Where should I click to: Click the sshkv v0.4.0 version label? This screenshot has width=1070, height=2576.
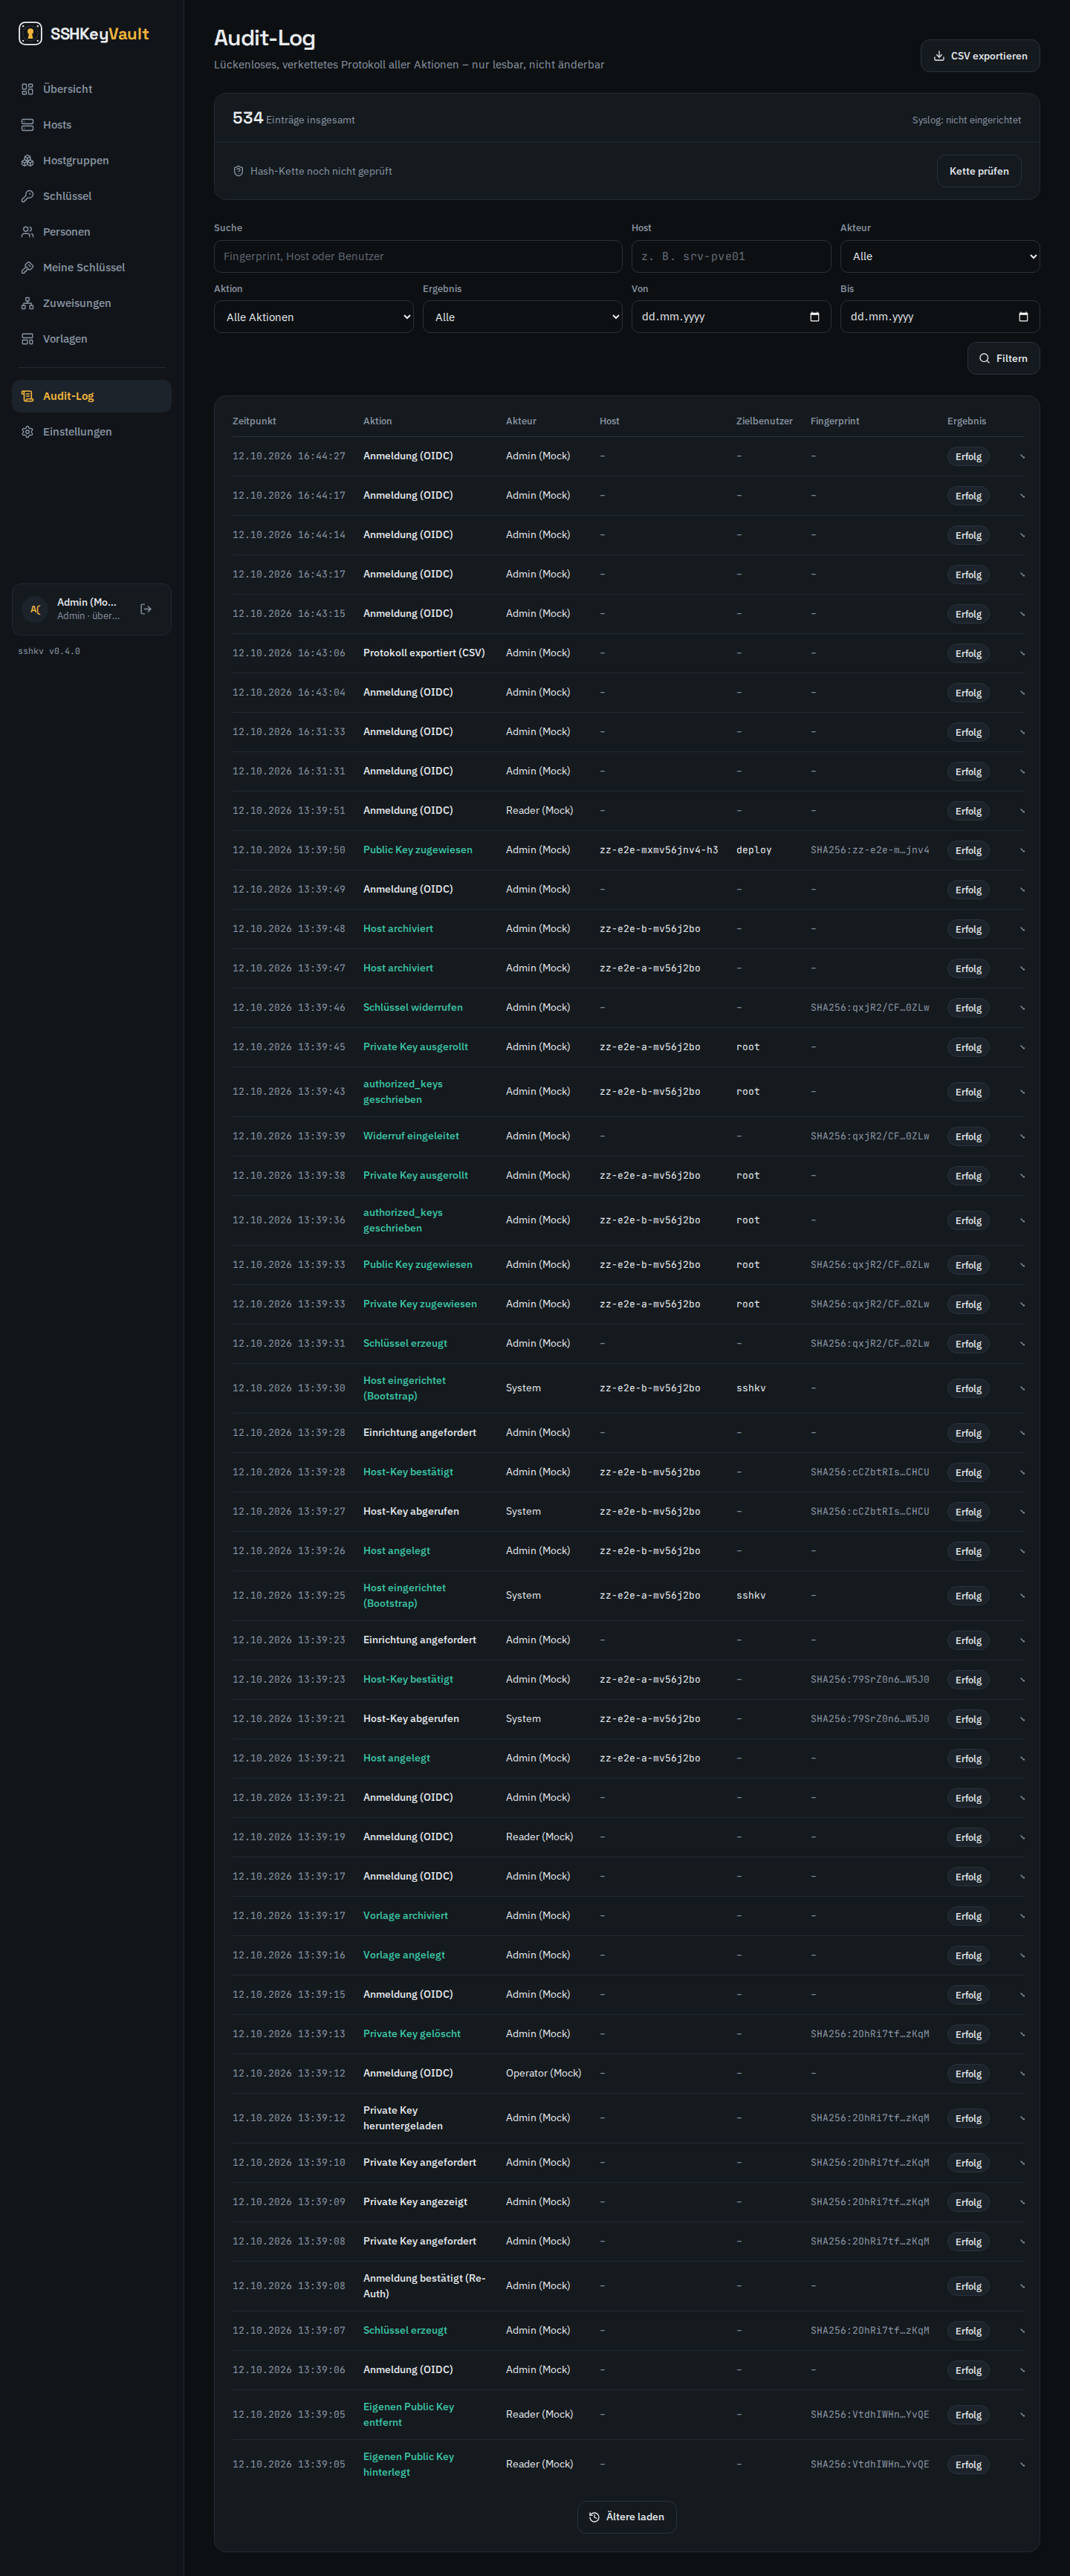coord(49,651)
